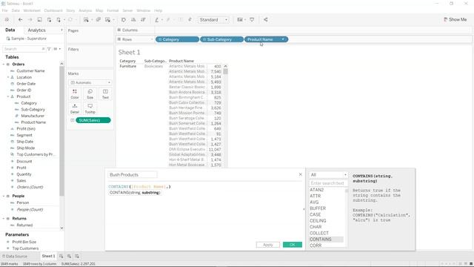The image size is (474, 267).
Task: Click the Data pane scroll down arrow
Action: 61,228
